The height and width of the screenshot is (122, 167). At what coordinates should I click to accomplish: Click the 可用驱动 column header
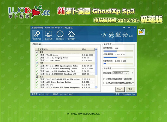point(60,49)
